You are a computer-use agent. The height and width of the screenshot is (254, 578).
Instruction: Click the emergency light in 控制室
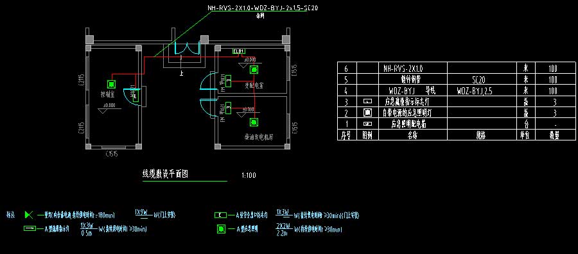pos(112,84)
